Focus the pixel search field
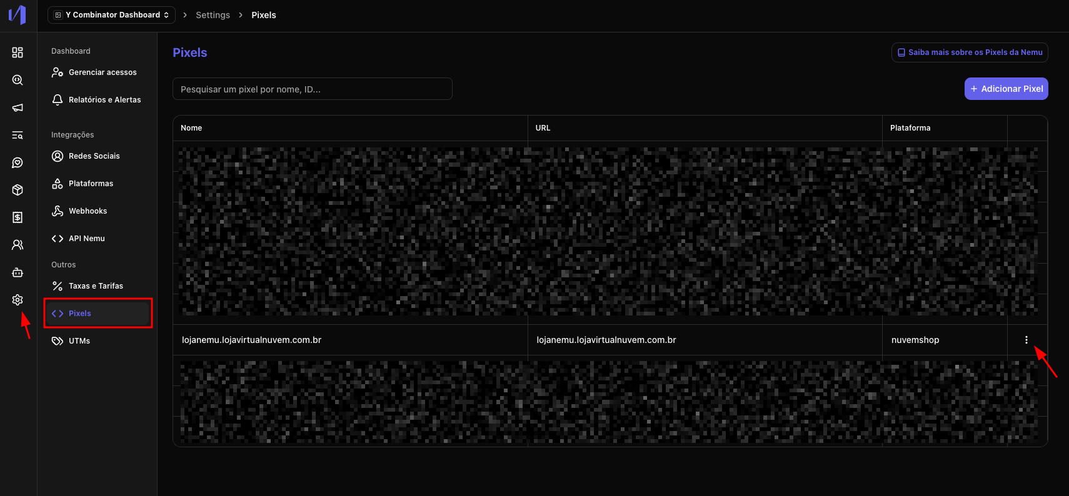Image resolution: width=1069 pixels, height=496 pixels. (x=313, y=89)
